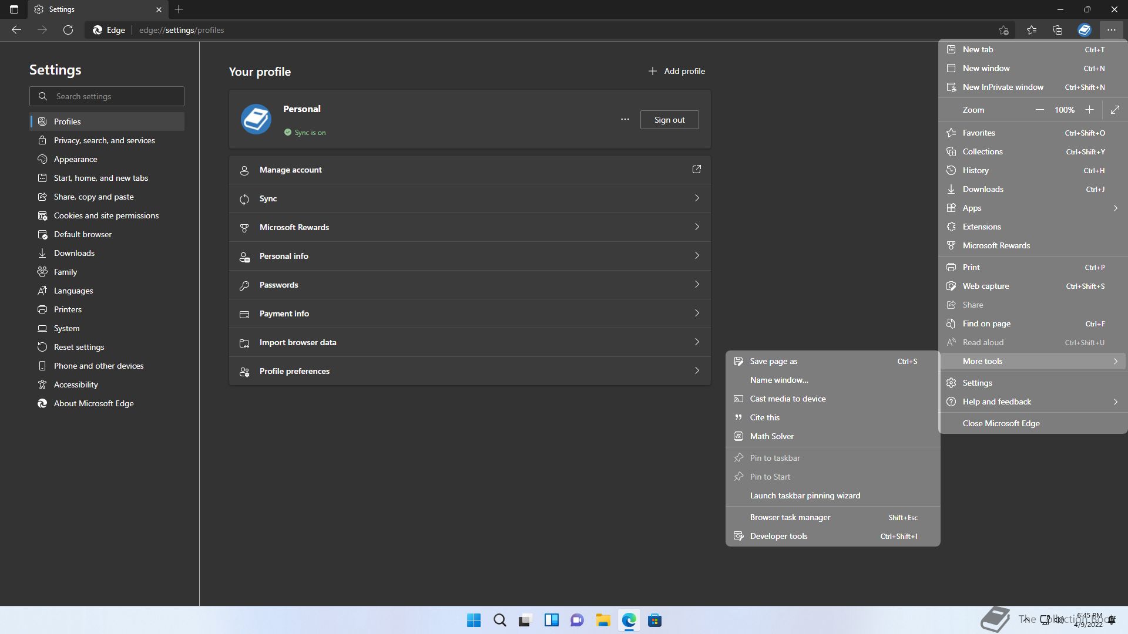Launch File Explorer from the taskbar
The image size is (1128, 634).
click(x=603, y=620)
